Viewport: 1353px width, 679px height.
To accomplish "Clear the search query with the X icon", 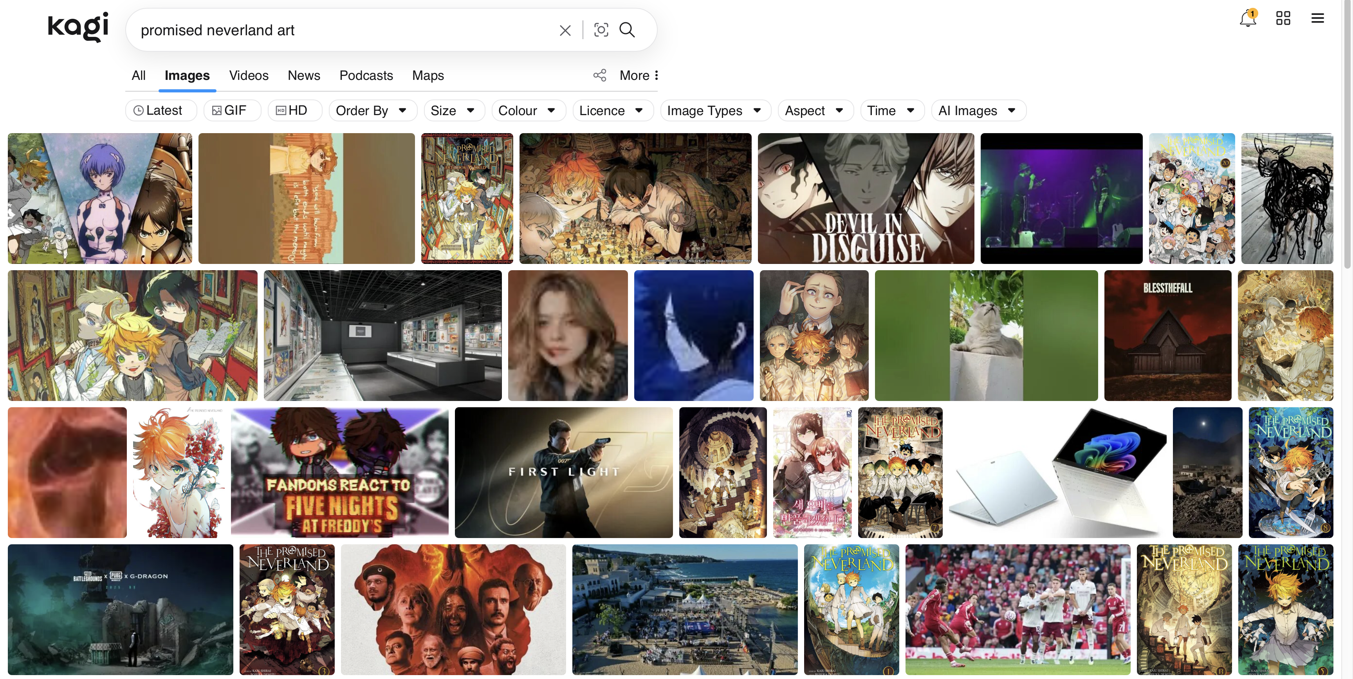I will pos(565,30).
